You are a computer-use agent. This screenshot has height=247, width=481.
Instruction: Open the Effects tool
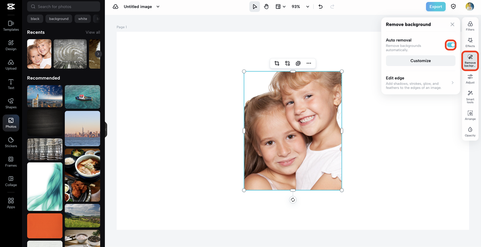[x=470, y=42]
